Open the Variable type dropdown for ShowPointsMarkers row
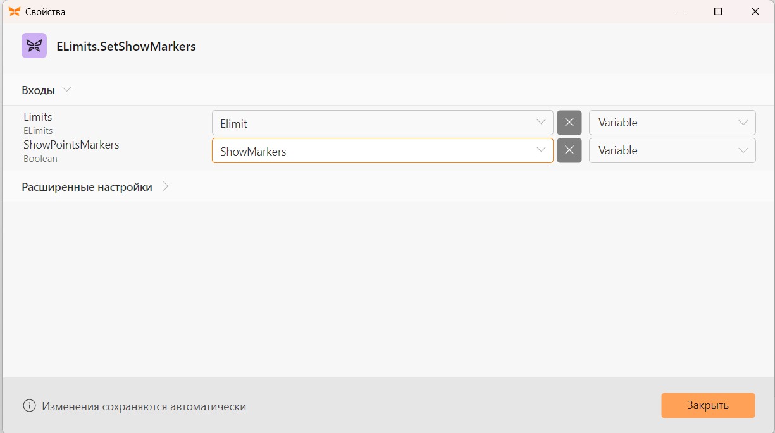 click(x=673, y=150)
